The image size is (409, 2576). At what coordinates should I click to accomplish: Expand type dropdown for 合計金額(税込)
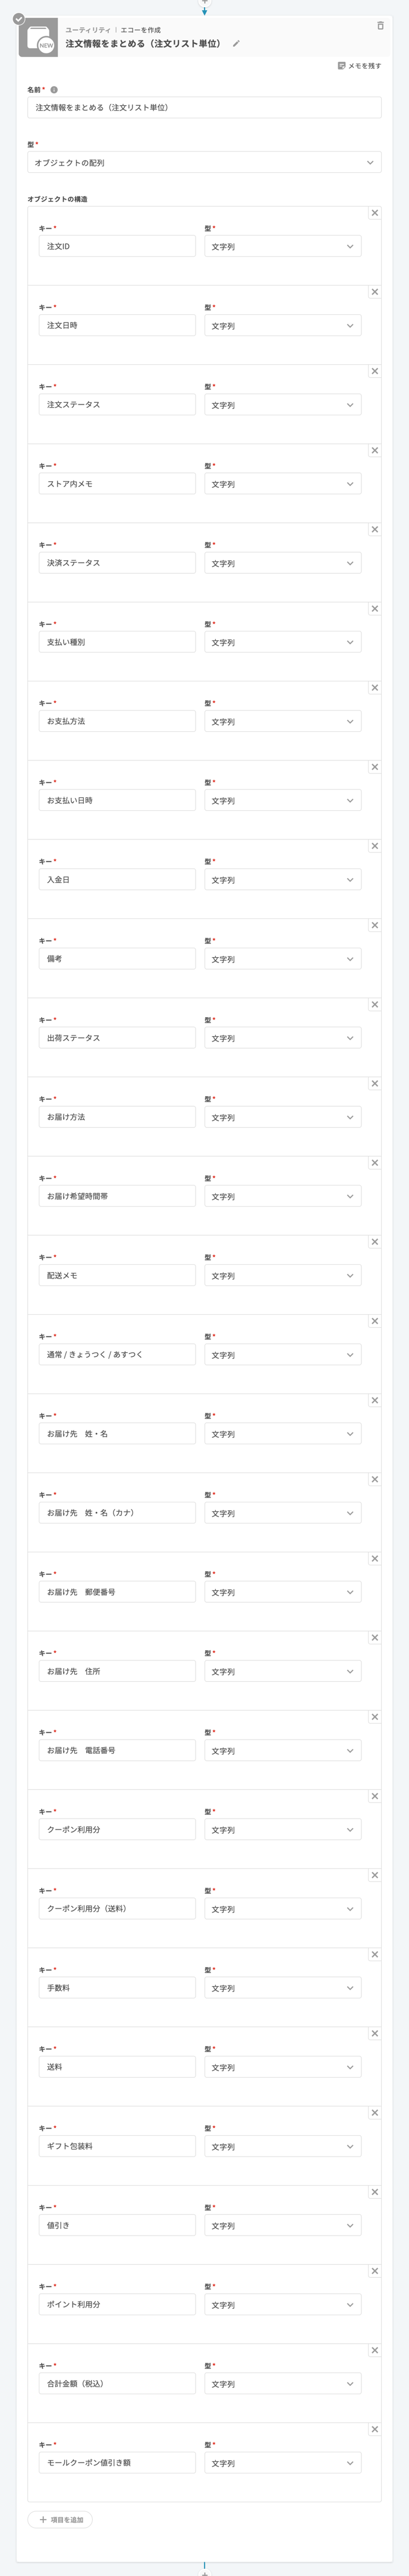(x=283, y=2384)
